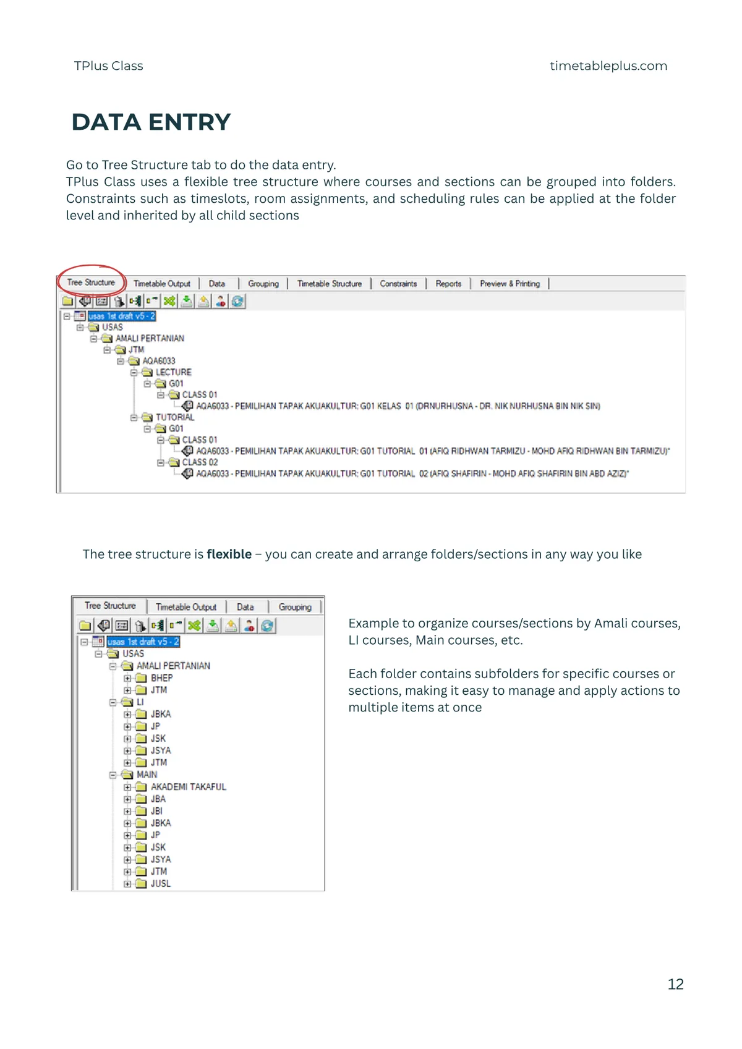Open Grouping tab in lower screenshot
The image size is (742, 1049).
(x=295, y=607)
